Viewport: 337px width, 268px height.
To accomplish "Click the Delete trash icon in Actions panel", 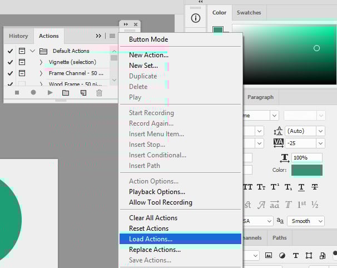I will tap(99, 93).
